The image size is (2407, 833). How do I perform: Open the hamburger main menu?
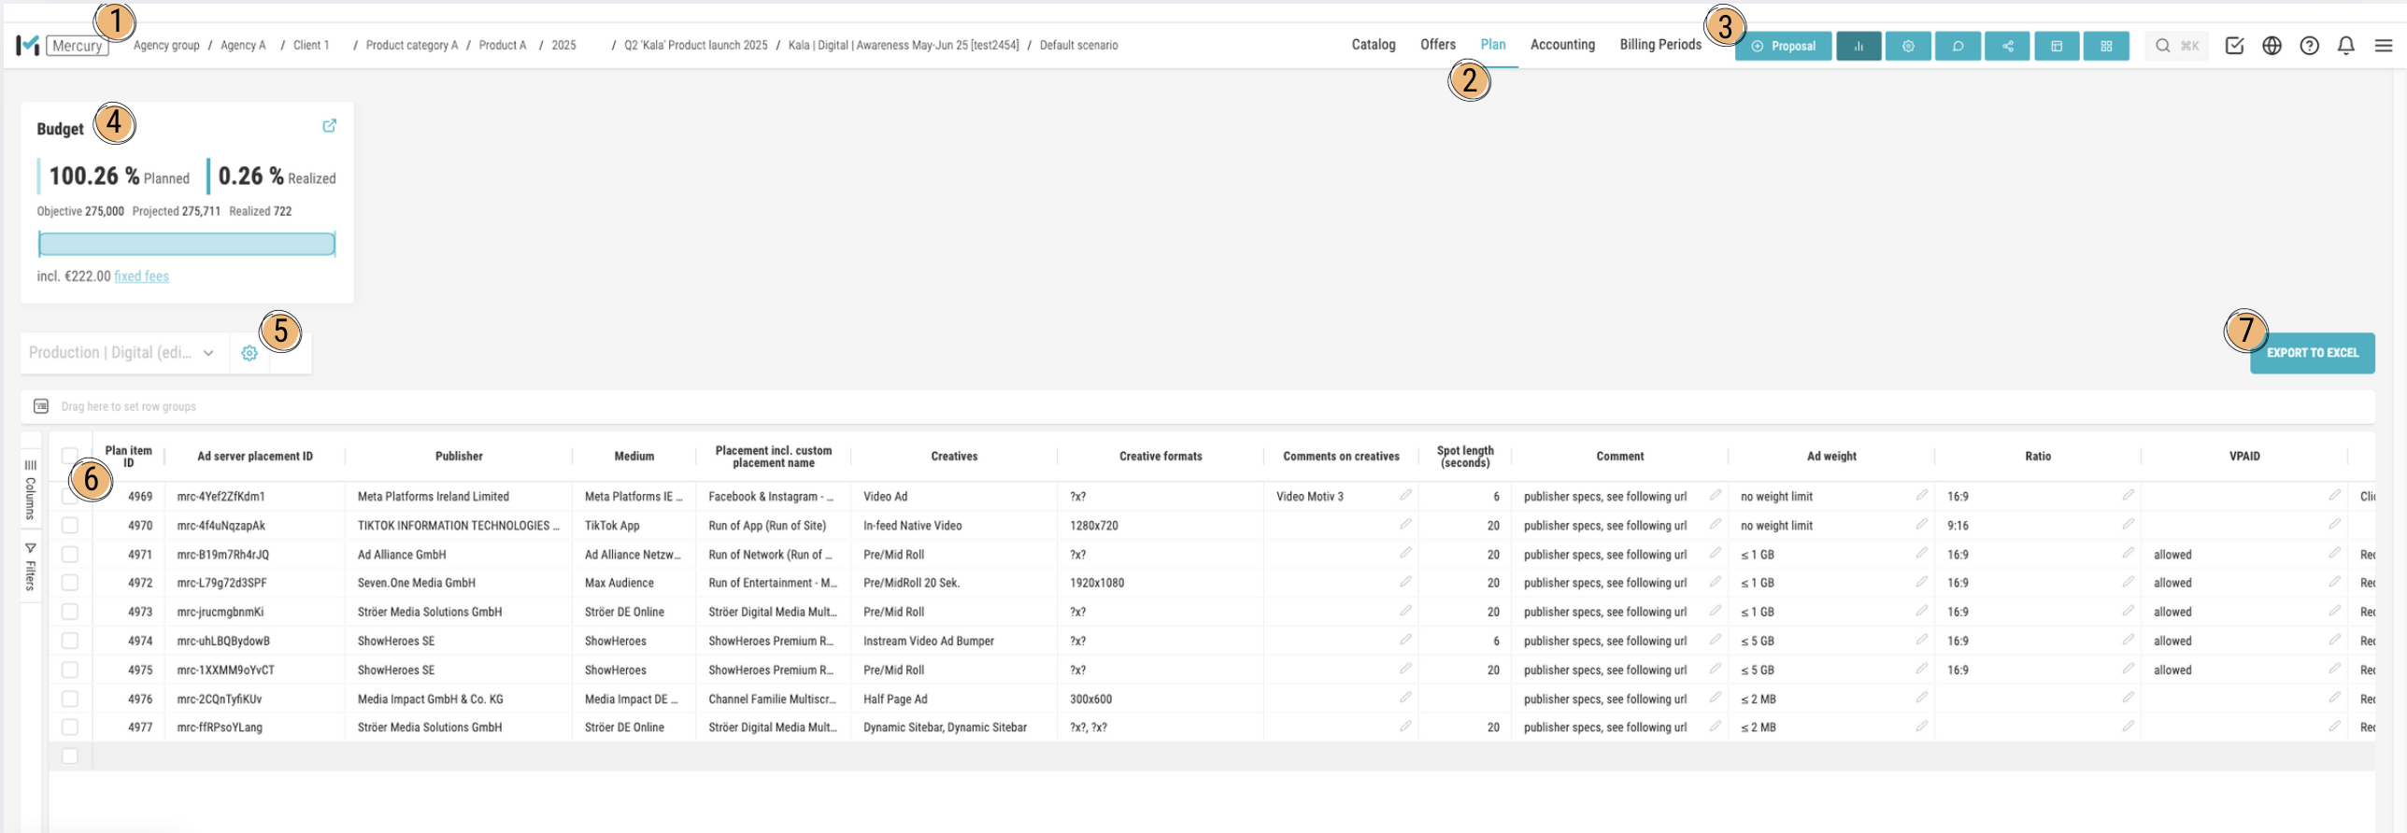pos(2383,46)
